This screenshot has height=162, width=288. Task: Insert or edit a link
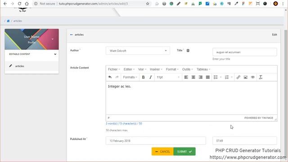pos(238,77)
